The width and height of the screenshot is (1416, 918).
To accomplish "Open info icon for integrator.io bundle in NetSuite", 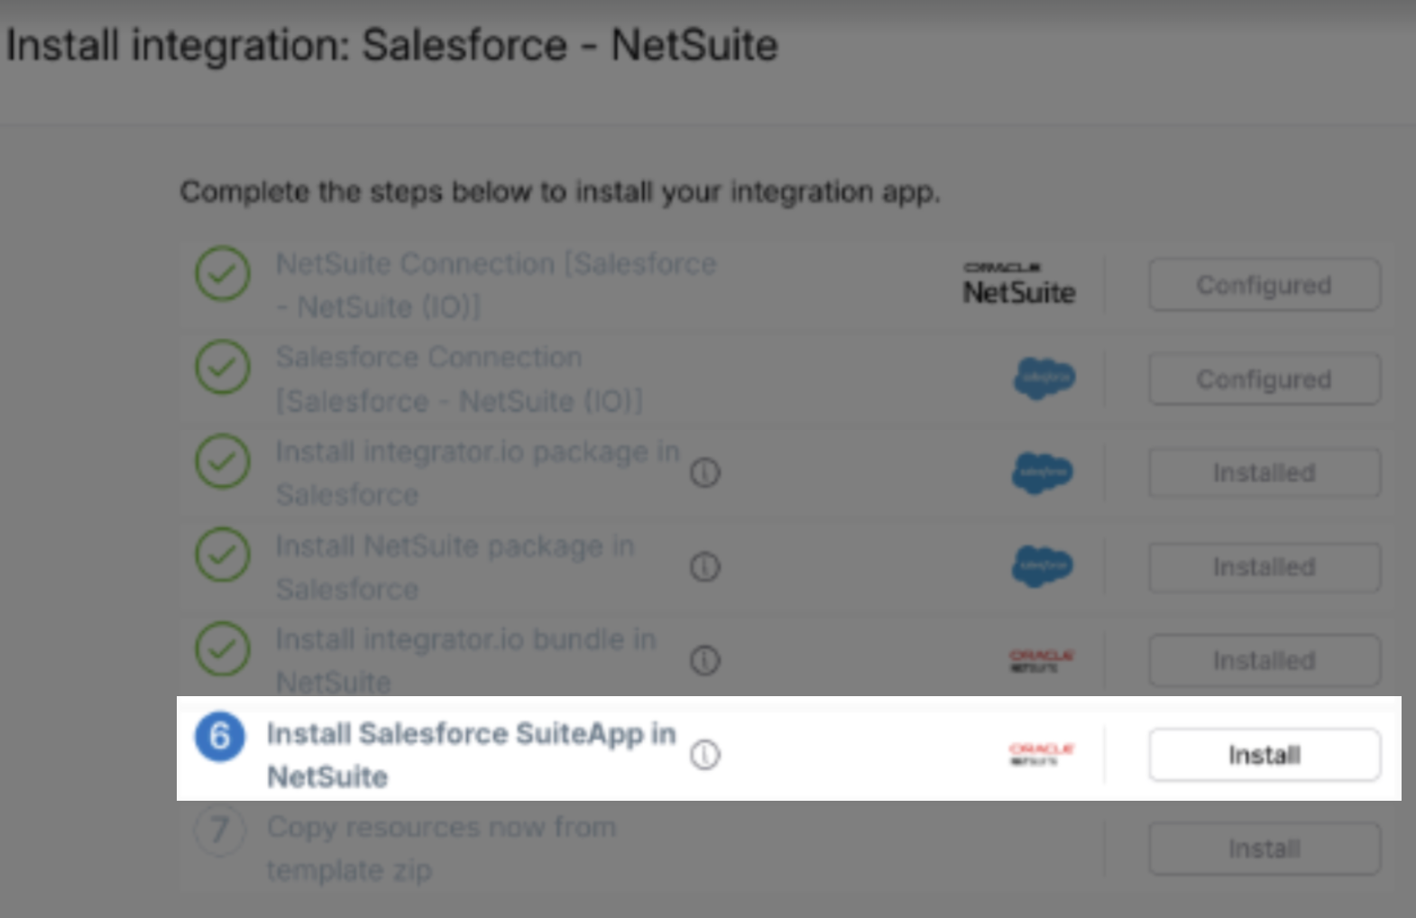I will (705, 661).
